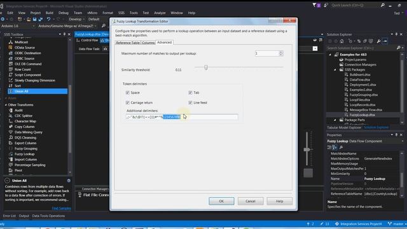Click the Find Samples link in toolbox description
The image size is (407, 229).
62,208
